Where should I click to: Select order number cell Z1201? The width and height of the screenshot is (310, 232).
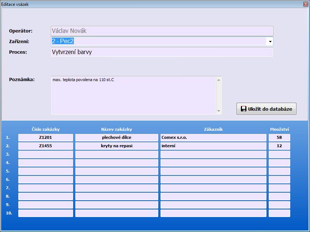(x=46, y=137)
